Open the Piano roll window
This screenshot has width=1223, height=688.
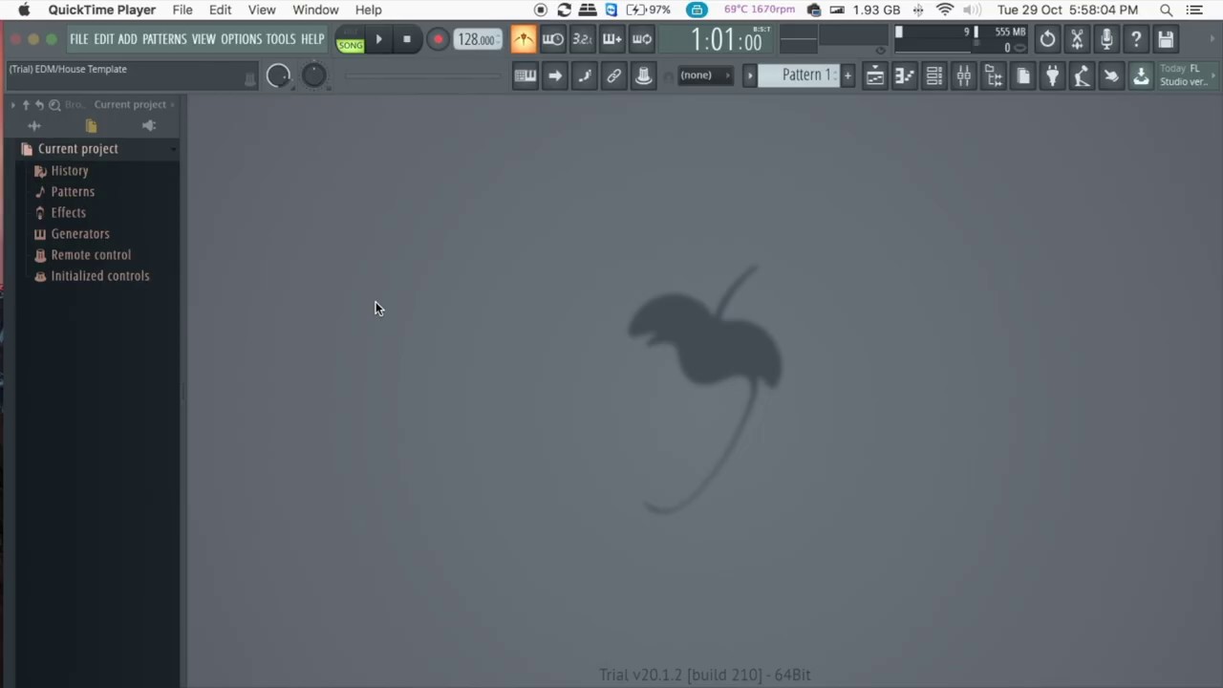[905, 76]
